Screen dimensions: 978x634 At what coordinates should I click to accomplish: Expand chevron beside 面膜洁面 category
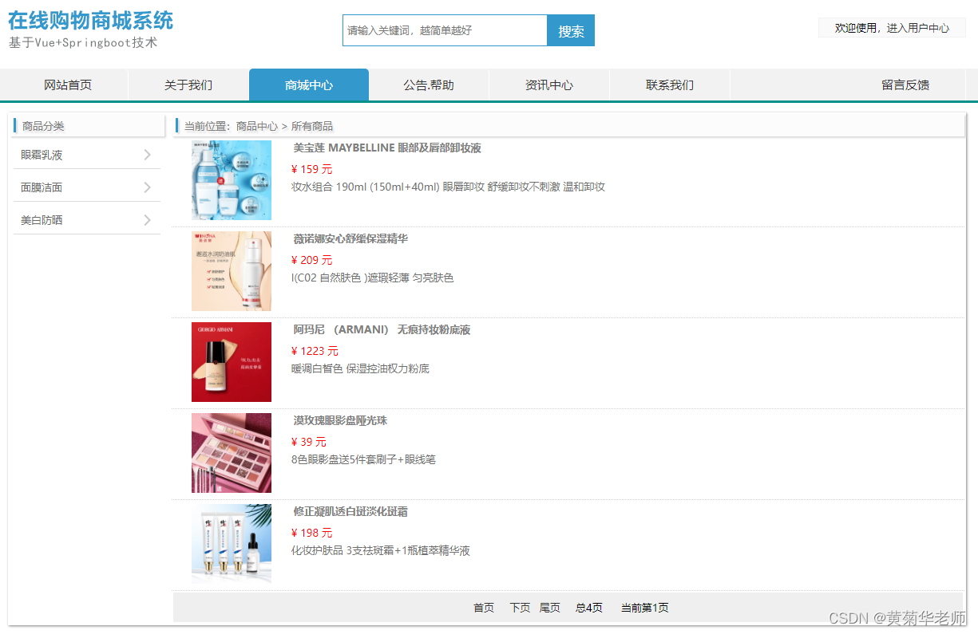[x=147, y=187]
